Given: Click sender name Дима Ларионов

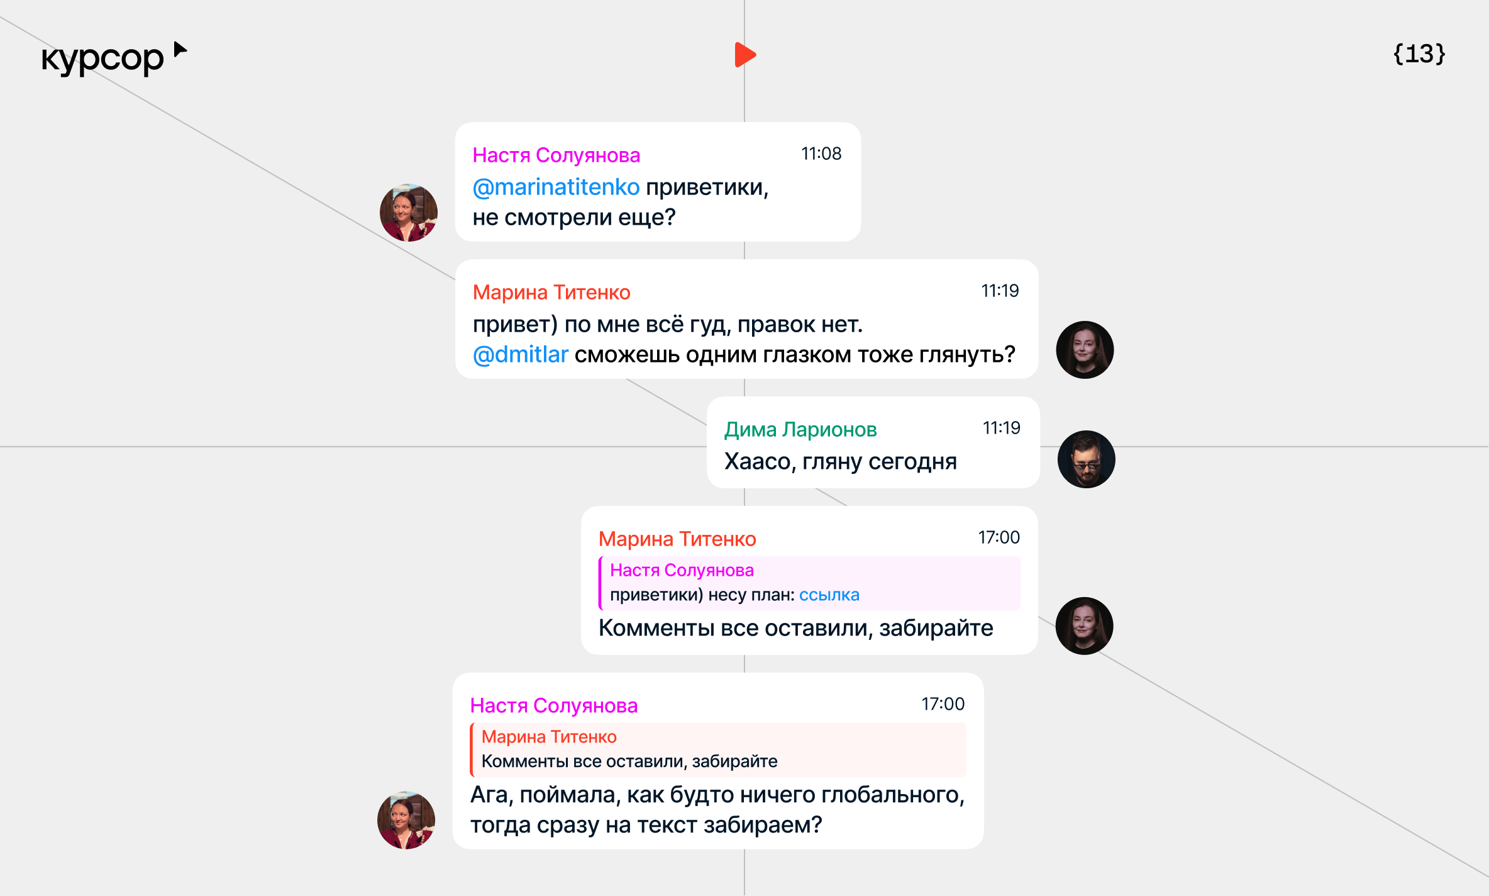Looking at the screenshot, I should click(800, 430).
